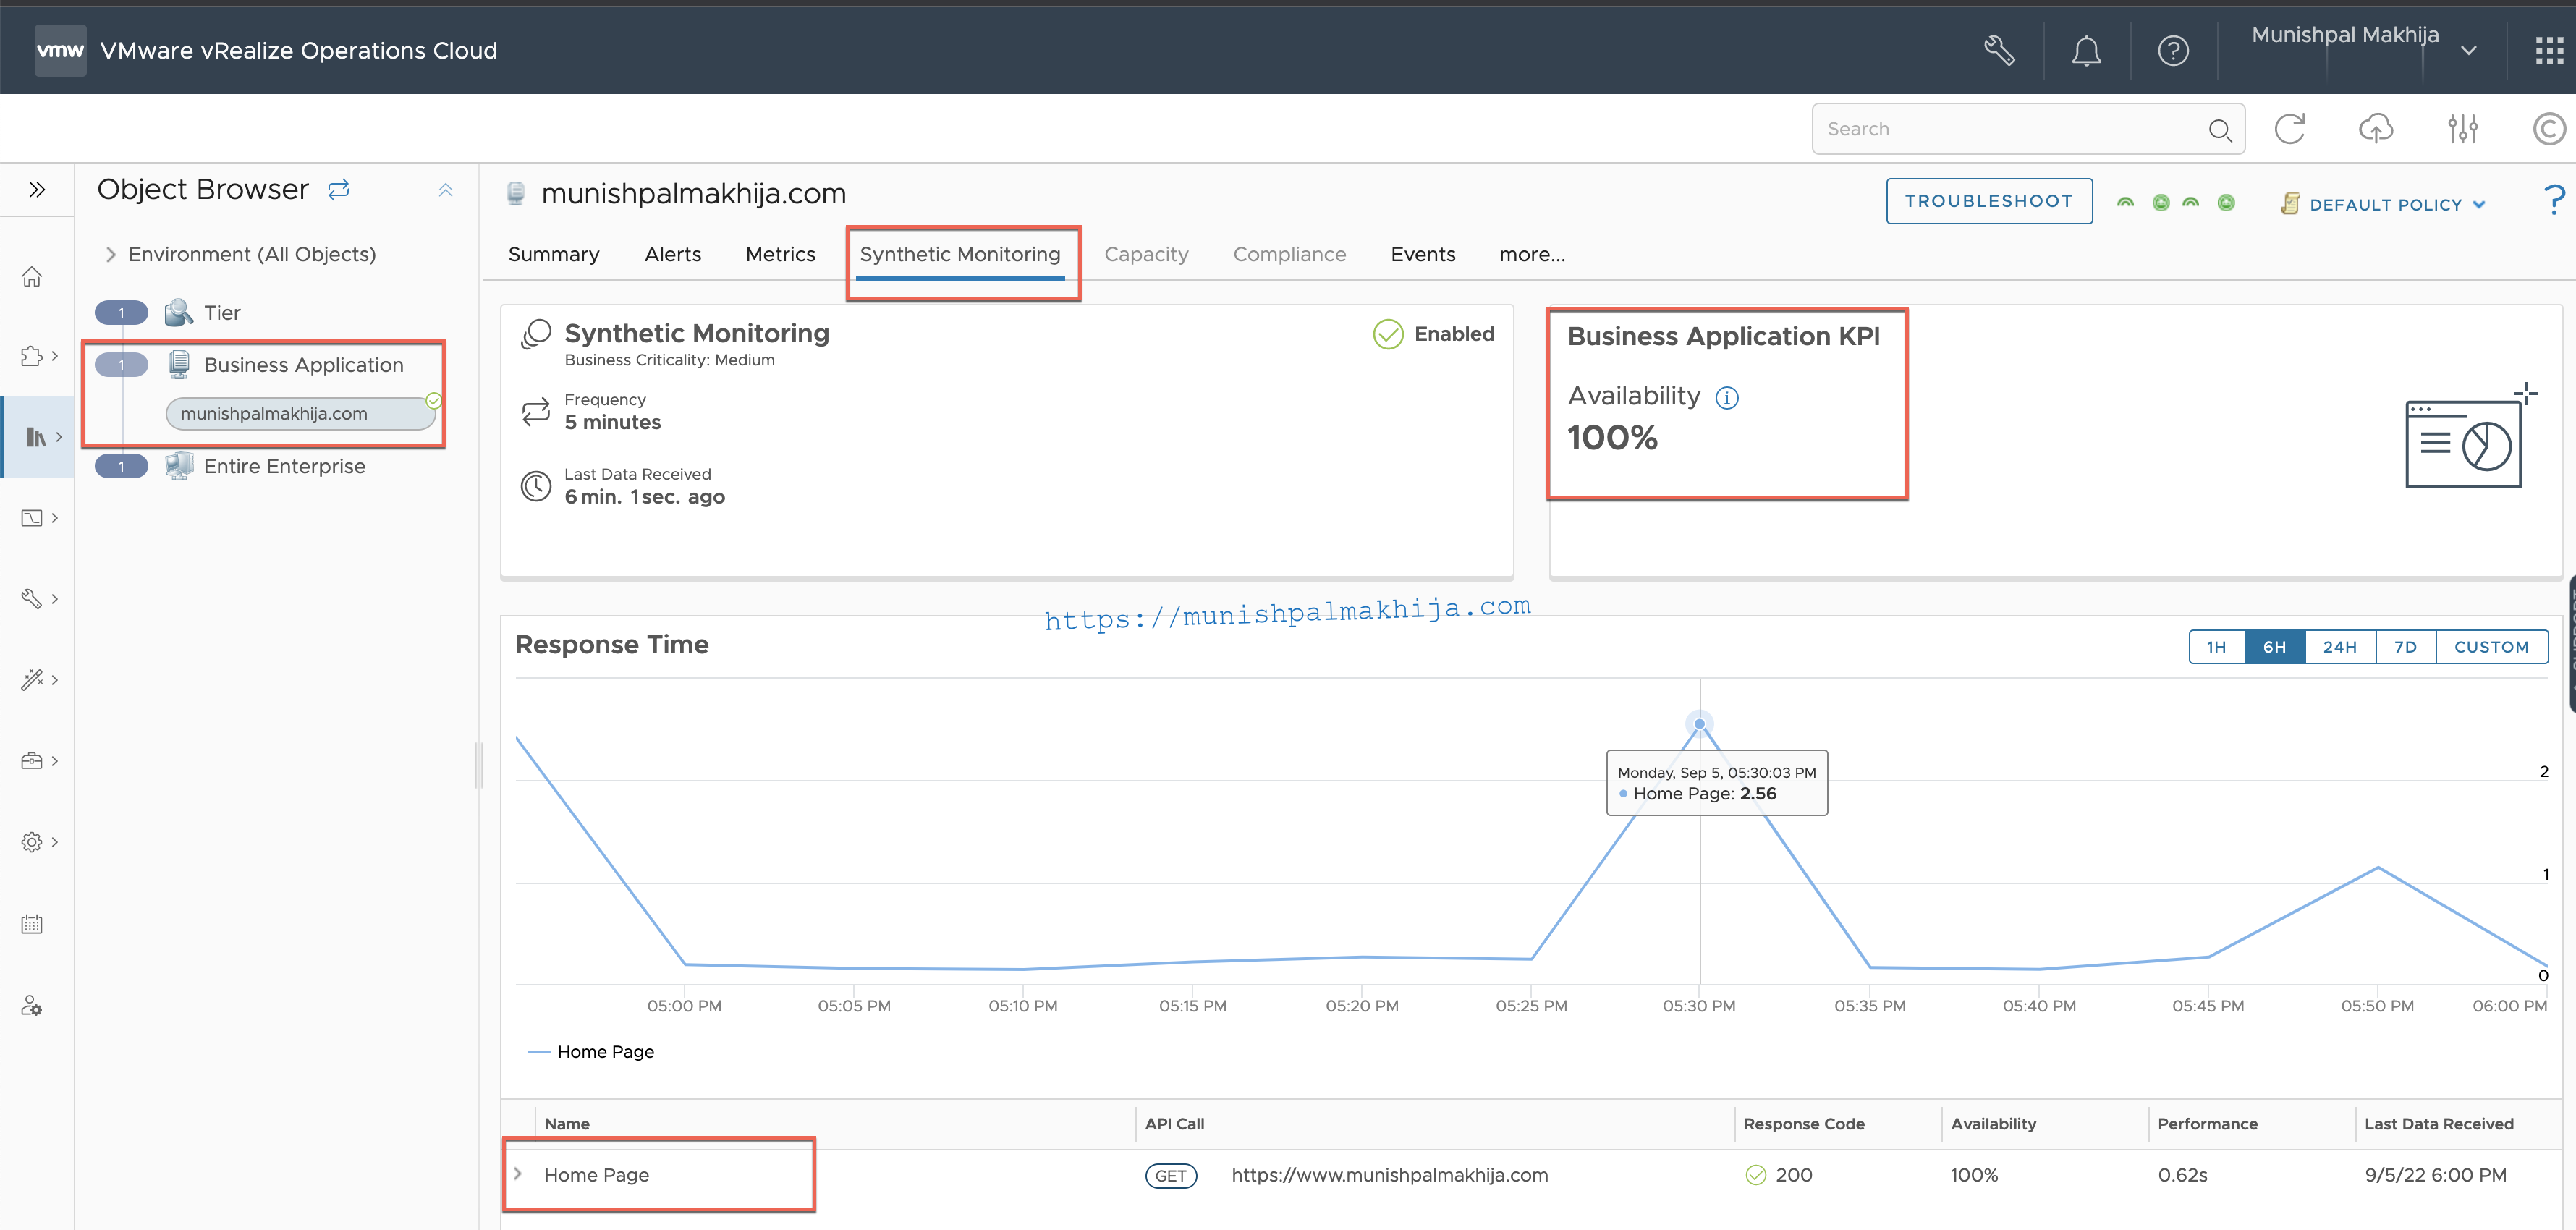This screenshot has height=1230, width=2576.
Task: Switch to the Capacity tab
Action: tap(1146, 255)
